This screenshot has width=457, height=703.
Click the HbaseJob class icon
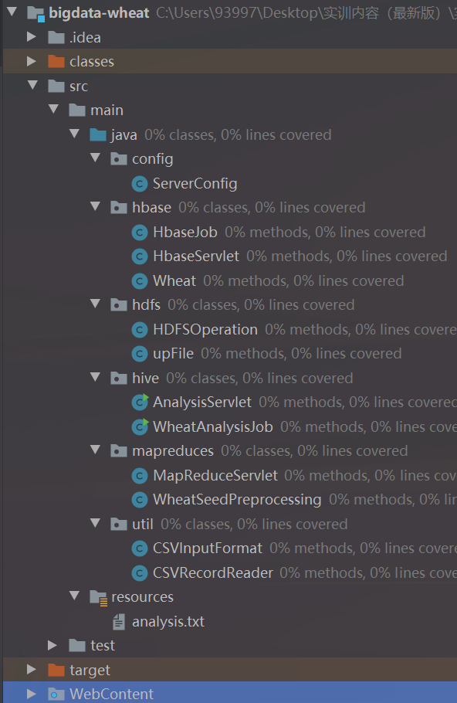(x=140, y=233)
